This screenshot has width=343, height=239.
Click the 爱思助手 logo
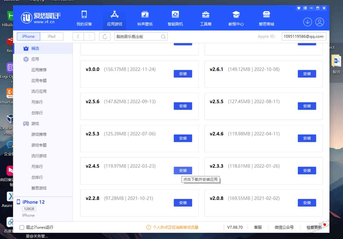tap(41, 17)
